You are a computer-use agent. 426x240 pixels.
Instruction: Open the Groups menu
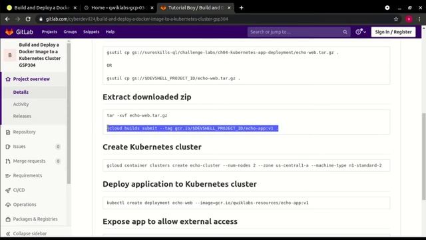click(x=70, y=32)
